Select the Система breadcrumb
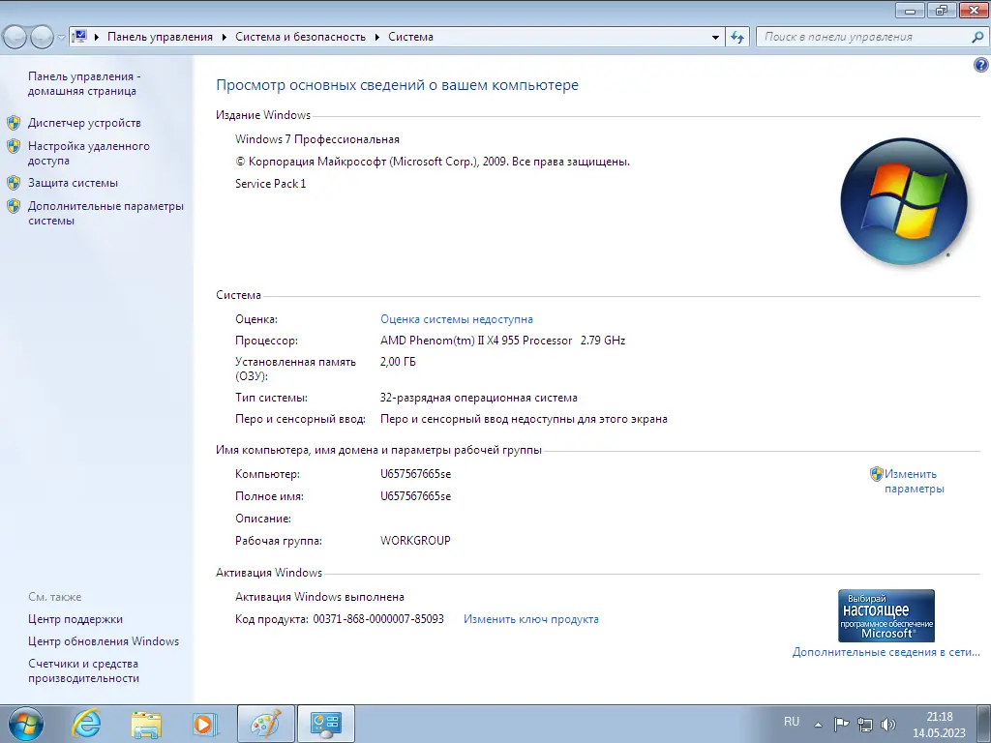Viewport: 991px width, 743px height. point(410,37)
